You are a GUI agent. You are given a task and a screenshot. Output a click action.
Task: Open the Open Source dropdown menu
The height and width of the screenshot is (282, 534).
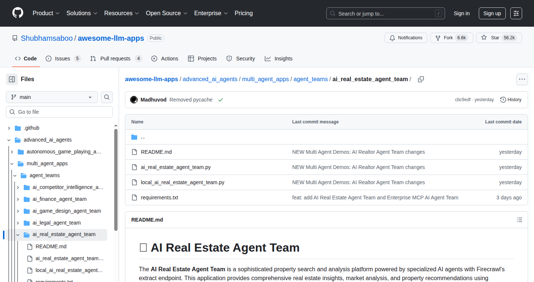coord(167,13)
